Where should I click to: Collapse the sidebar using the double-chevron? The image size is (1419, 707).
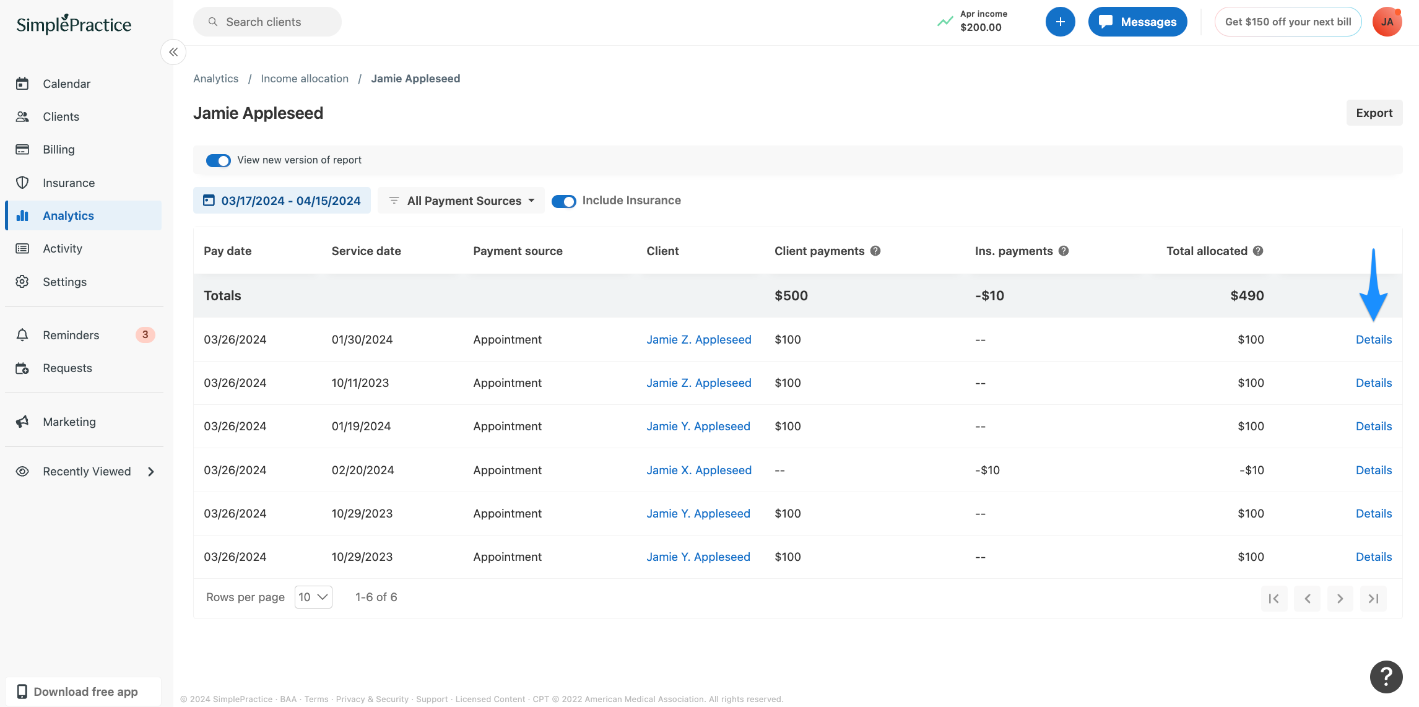(x=173, y=52)
